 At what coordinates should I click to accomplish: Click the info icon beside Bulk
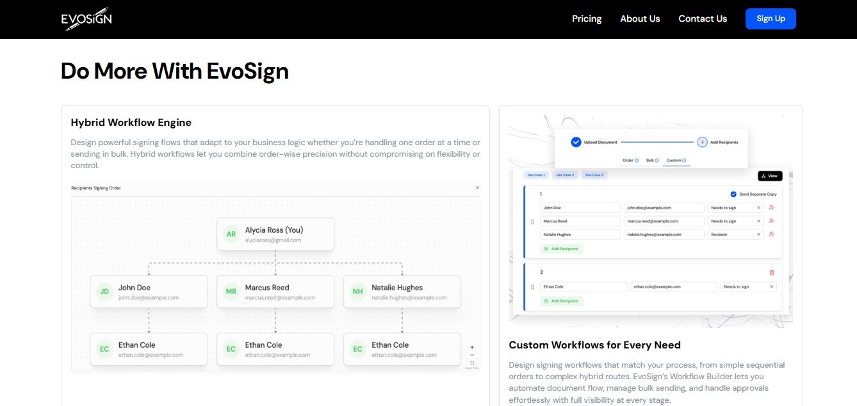(x=657, y=160)
